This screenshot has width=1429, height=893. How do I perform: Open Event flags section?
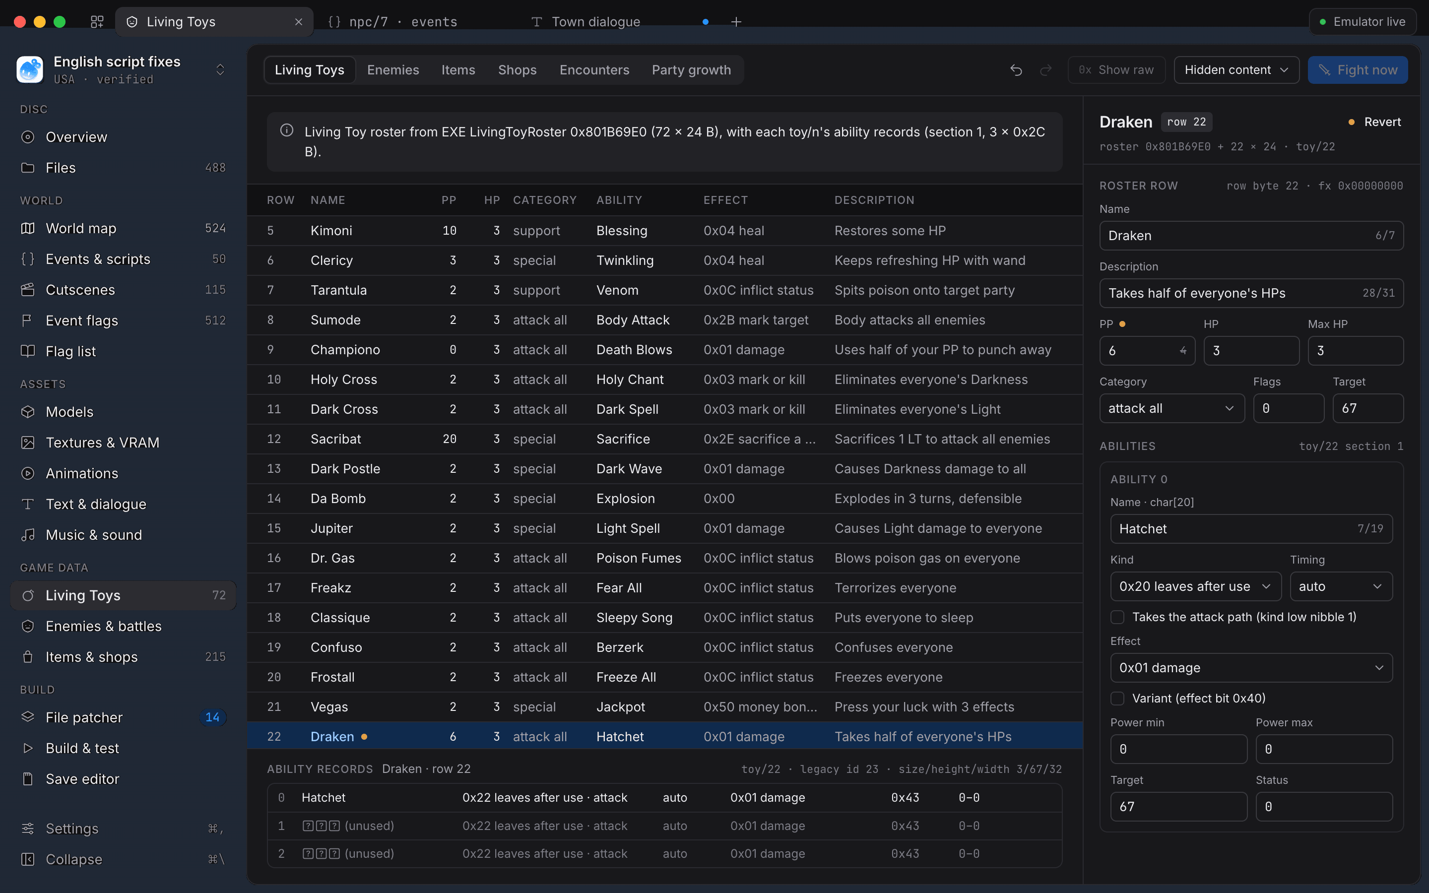click(x=124, y=320)
